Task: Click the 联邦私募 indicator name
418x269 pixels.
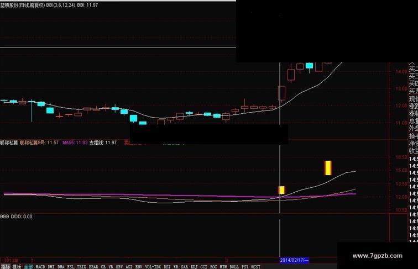Action: 9,143
